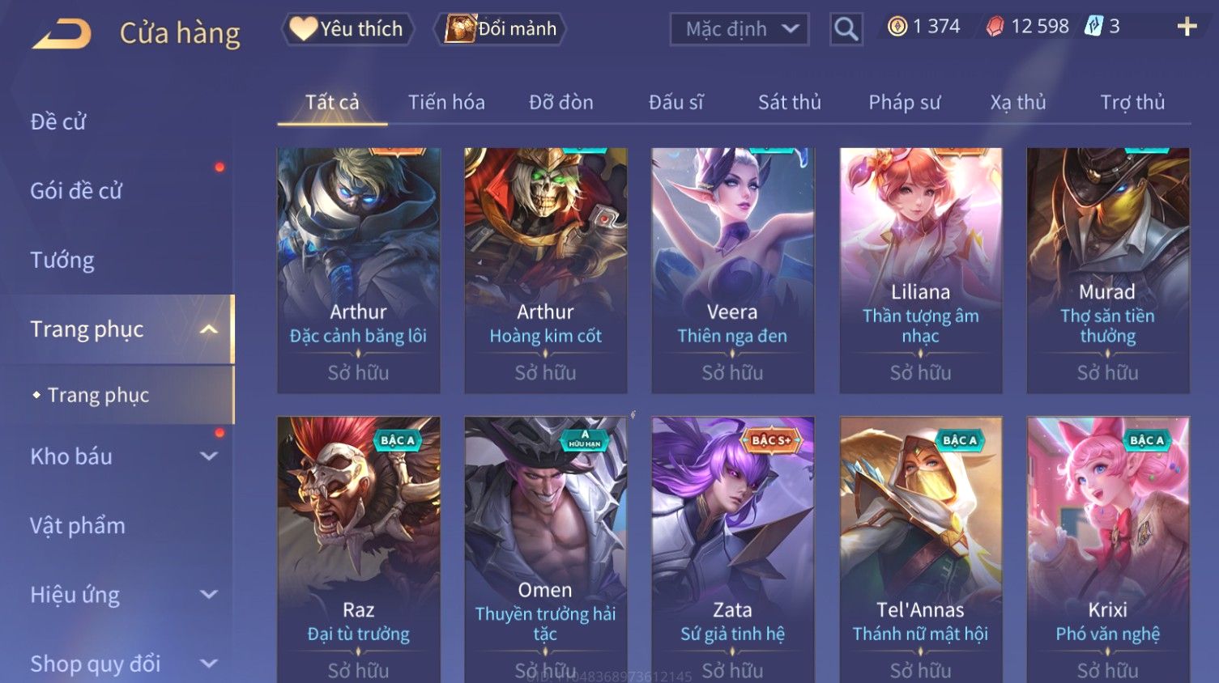Tap the blue voucher currency icon
Image resolution: width=1219 pixels, height=683 pixels.
tap(1093, 27)
